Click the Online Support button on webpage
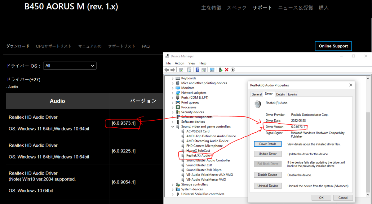The width and height of the screenshot is (372, 204). point(333,46)
